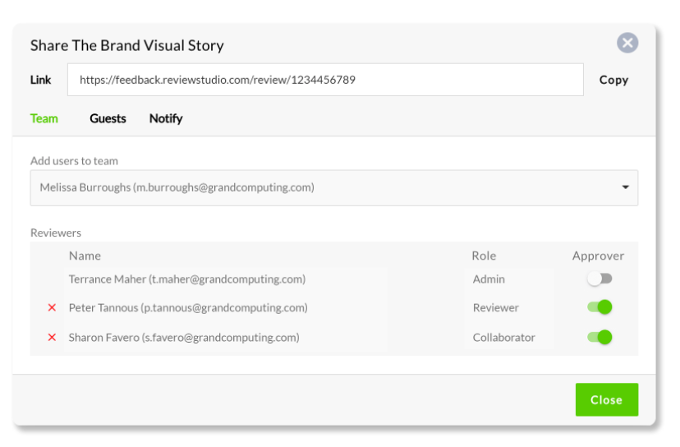Image resolution: width=680 pixels, height=447 pixels.
Task: Close the share dialog with X icon
Action: tap(627, 43)
